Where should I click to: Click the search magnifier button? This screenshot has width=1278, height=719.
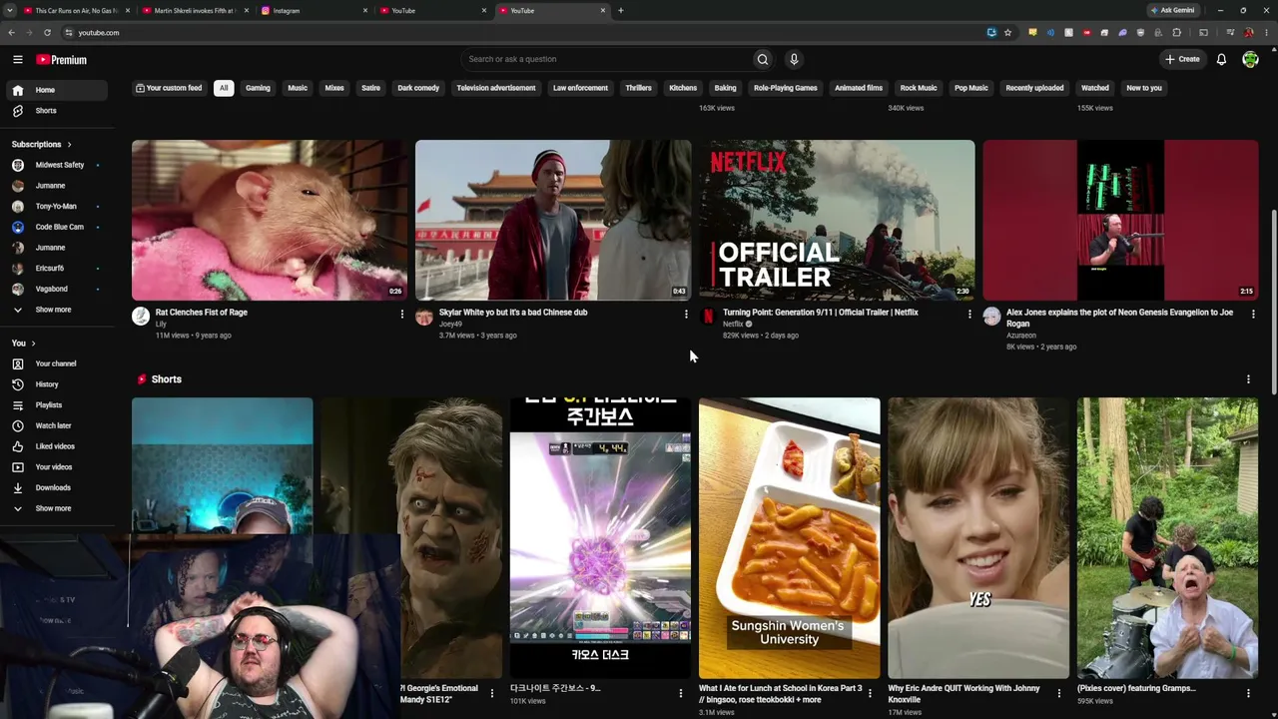[x=763, y=59]
